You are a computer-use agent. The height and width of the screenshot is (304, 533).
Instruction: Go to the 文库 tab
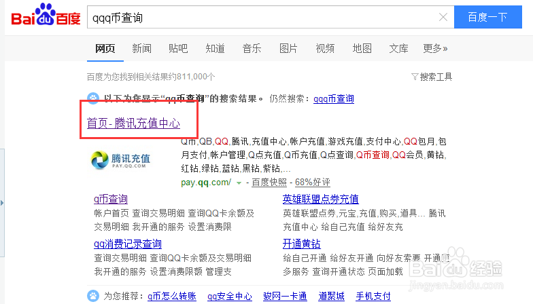(398, 49)
